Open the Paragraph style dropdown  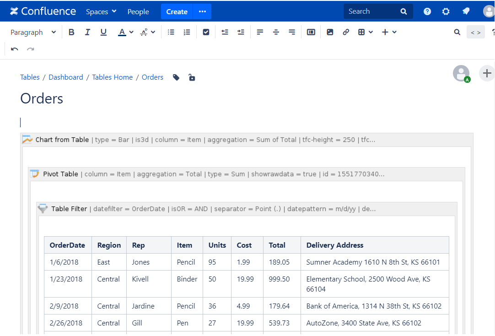pyautogui.click(x=33, y=32)
